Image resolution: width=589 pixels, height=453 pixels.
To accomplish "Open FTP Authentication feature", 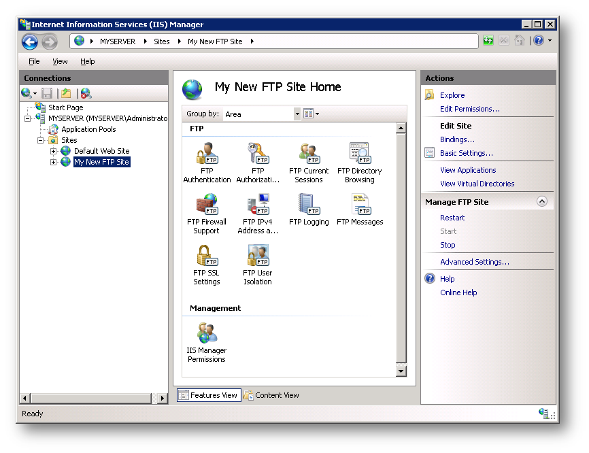I will [x=207, y=163].
